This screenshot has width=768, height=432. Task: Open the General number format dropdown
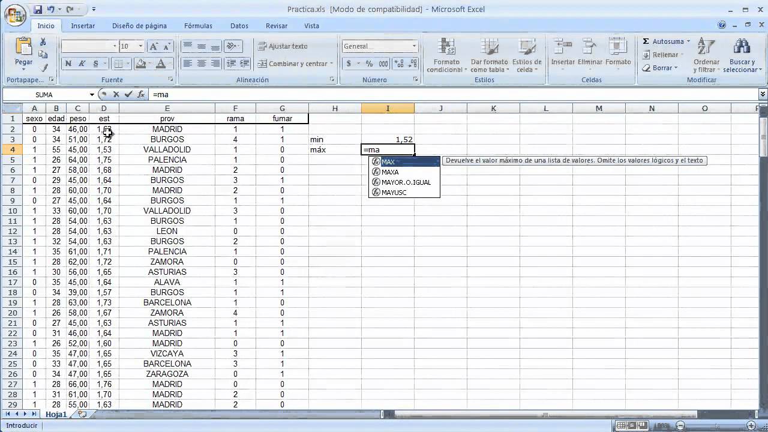pyautogui.click(x=414, y=46)
